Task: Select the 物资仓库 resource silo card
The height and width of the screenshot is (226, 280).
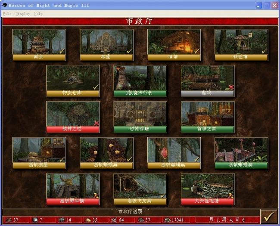Action: [73, 81]
